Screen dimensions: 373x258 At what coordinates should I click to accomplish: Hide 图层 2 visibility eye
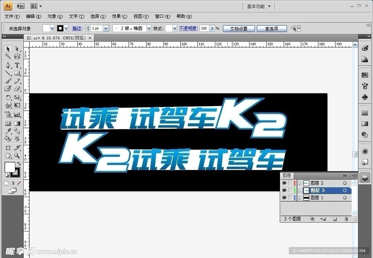pos(284,183)
